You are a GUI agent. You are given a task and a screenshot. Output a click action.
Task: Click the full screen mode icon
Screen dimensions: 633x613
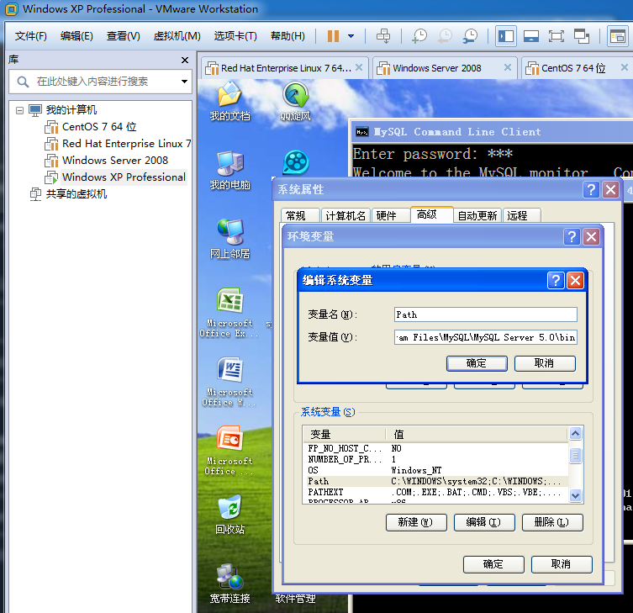click(x=557, y=36)
